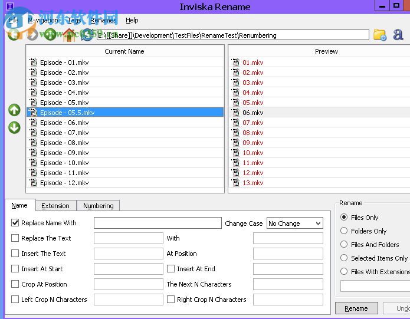Screen dimensions: 410x319
Task: Uncheck Replace Name With checkbox
Action: pos(15,223)
